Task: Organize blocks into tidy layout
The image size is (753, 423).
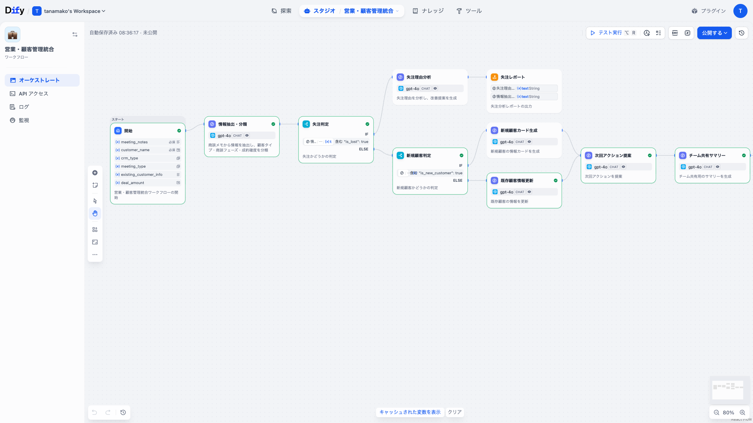Action: [x=95, y=229]
